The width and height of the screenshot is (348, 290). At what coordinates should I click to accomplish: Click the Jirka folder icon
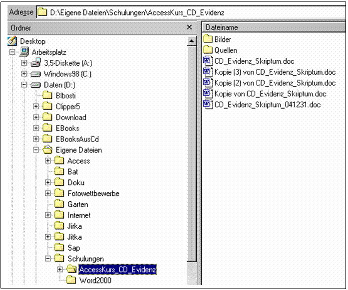pyautogui.click(x=59, y=226)
